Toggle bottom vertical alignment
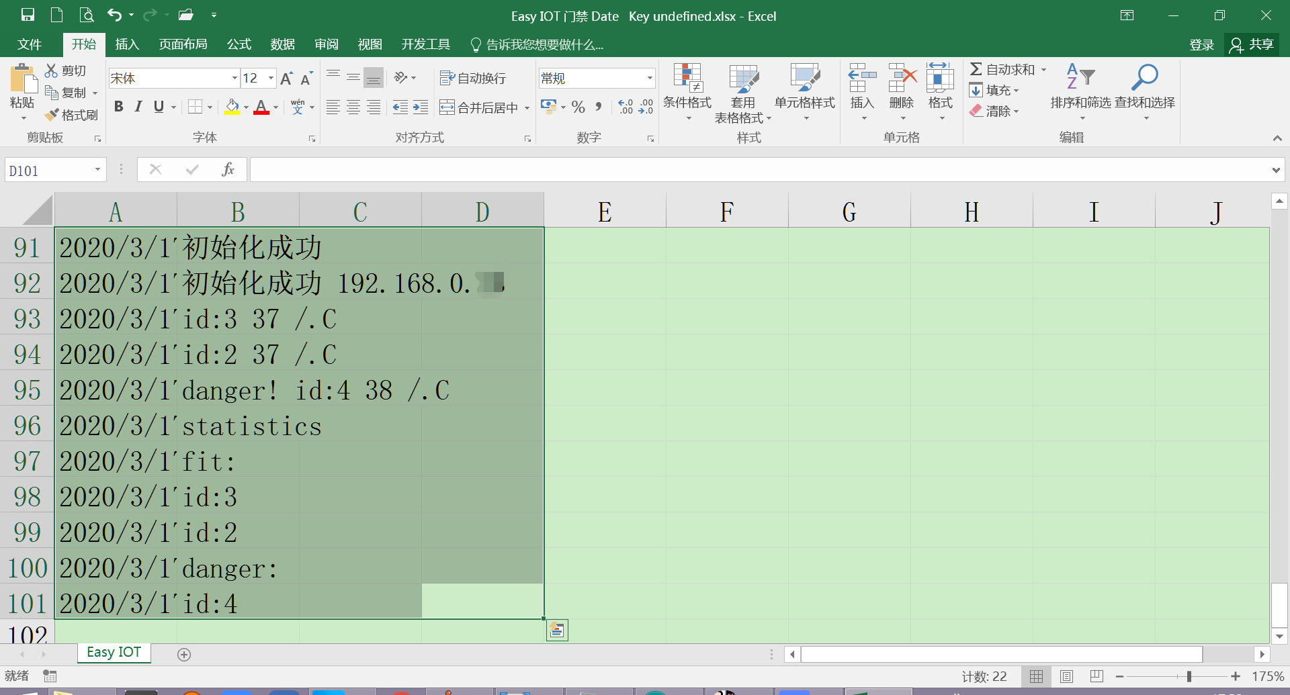Image resolution: width=1290 pixels, height=695 pixels. 374,77
